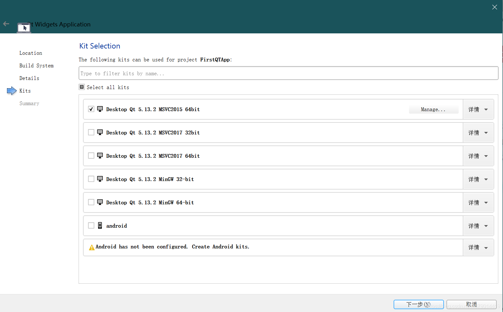This screenshot has width=503, height=312.
Task: Click the Qt Widgets Application wizard icon
Action: click(x=24, y=28)
